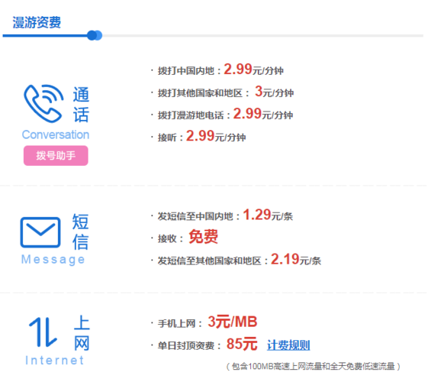Viewport: 428px width, 382px height.
Task: Click the Conversation caption text
Action: point(56,134)
